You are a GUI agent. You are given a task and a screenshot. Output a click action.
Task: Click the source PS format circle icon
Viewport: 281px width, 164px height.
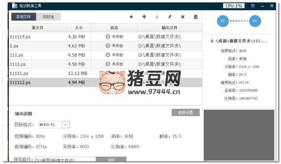coord(222,21)
